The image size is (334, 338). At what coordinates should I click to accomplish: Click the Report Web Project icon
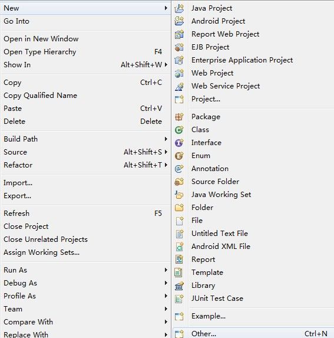coord(179,34)
